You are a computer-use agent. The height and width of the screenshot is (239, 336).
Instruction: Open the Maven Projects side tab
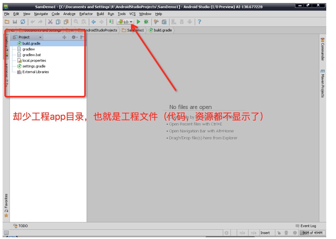click(x=322, y=83)
